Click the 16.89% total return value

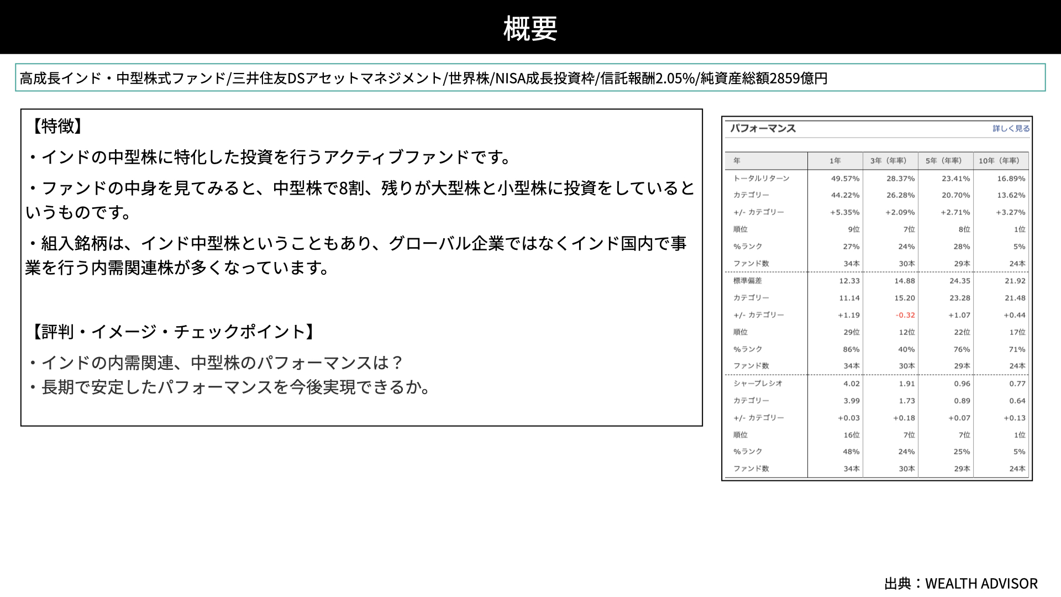point(1011,179)
